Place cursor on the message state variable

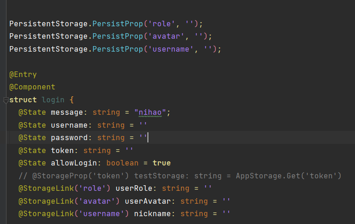67,112
